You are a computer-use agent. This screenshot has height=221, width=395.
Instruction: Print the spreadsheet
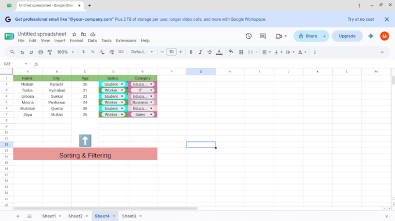(x=41, y=52)
